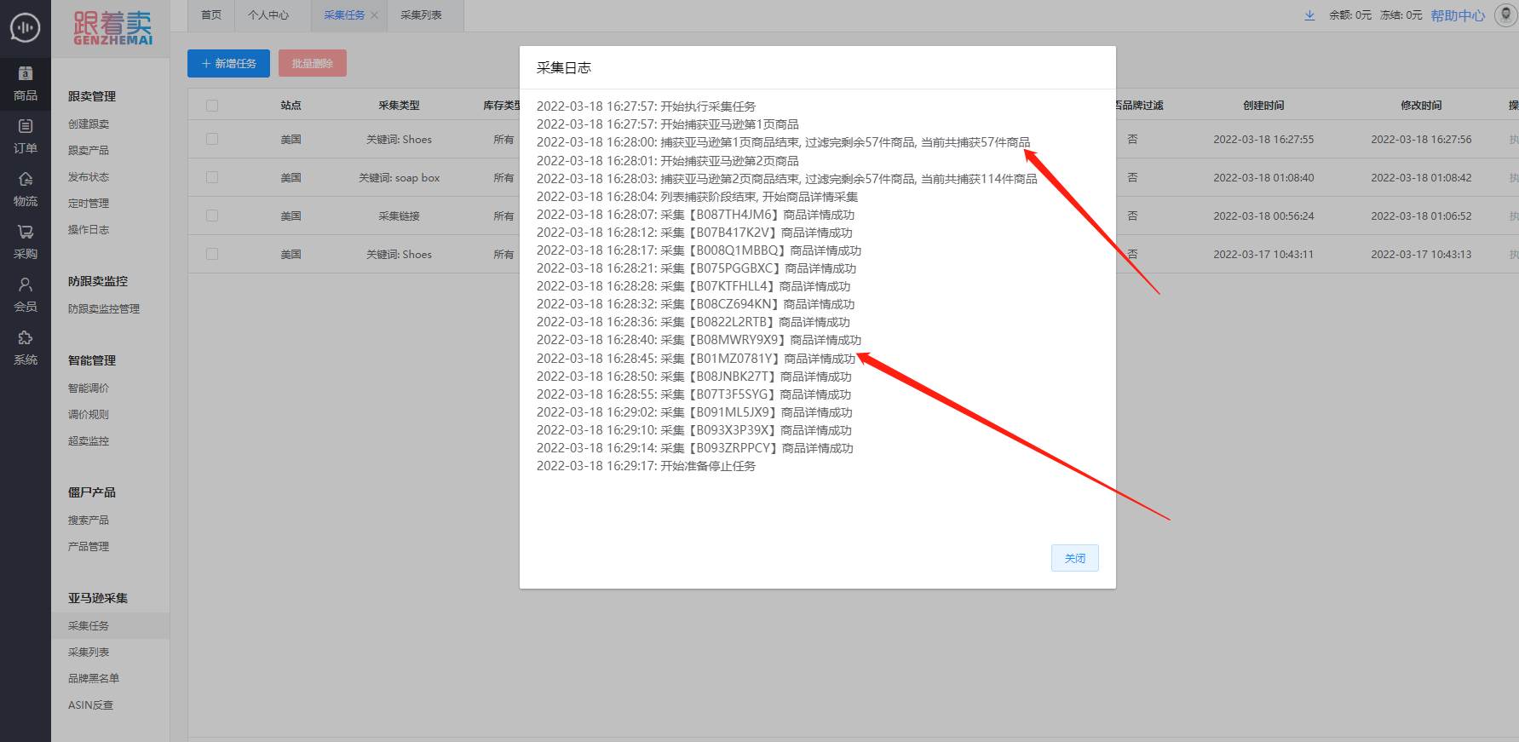Open 定时管理 in sidebar
The width and height of the screenshot is (1519, 742).
click(89, 203)
